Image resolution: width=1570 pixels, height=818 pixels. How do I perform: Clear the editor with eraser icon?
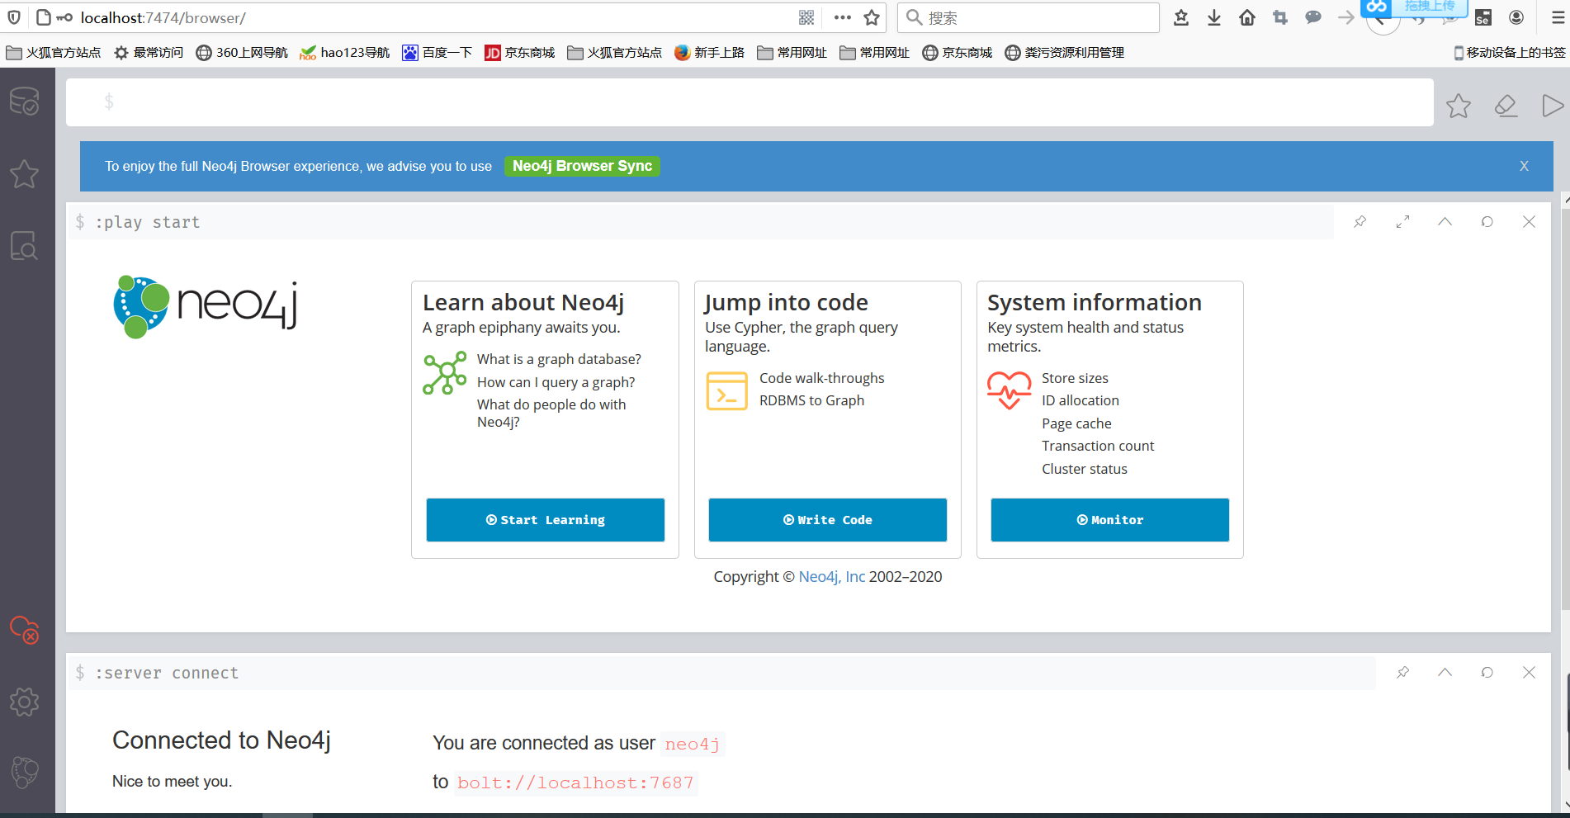tap(1506, 106)
